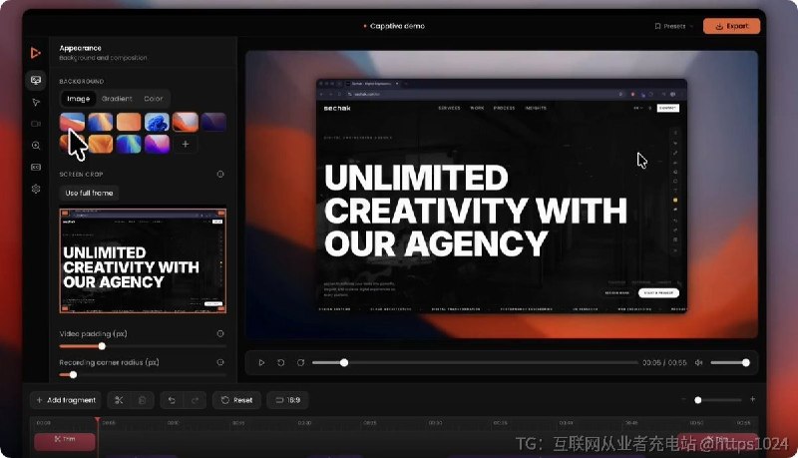This screenshot has width=798, height=458.
Task: Click Add fragment
Action: (x=66, y=400)
